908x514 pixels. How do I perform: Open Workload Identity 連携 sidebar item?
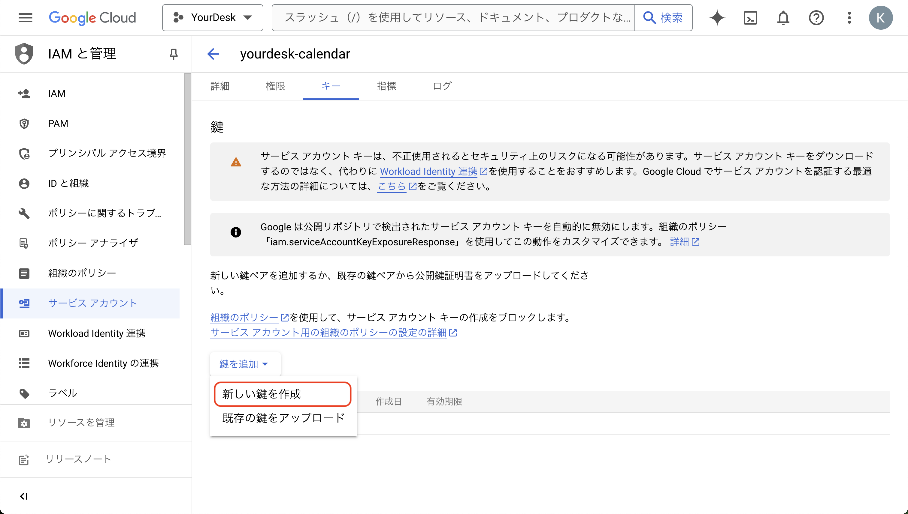point(90,333)
